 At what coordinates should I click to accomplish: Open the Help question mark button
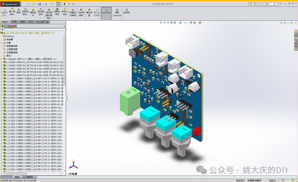click(280, 4)
